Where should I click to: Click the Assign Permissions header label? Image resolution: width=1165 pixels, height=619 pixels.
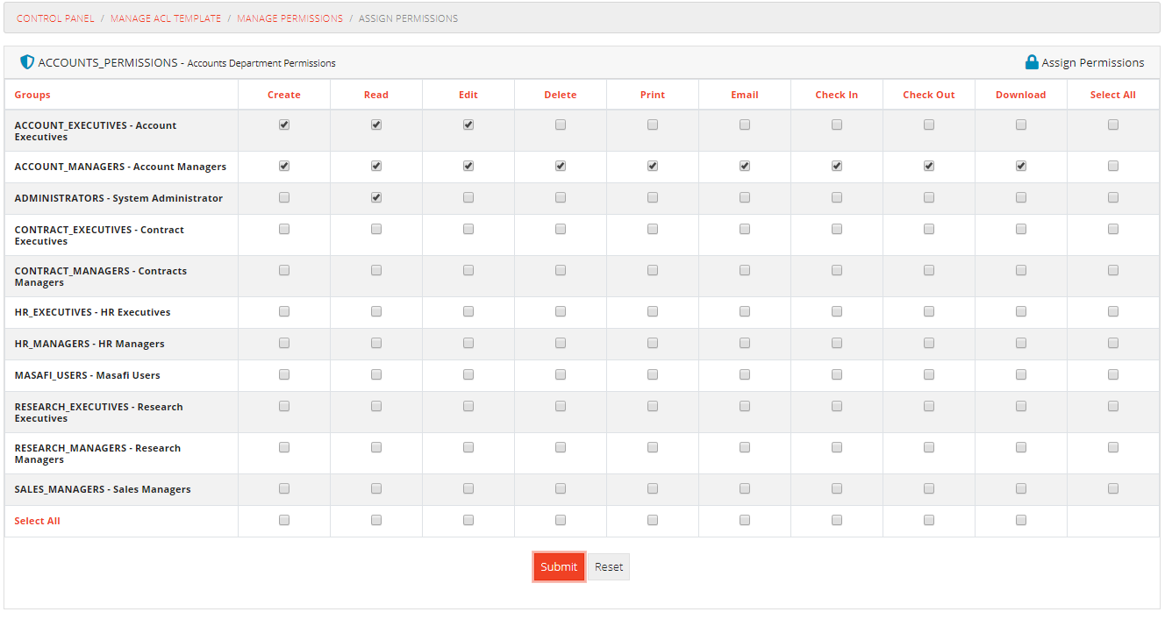1093,63
